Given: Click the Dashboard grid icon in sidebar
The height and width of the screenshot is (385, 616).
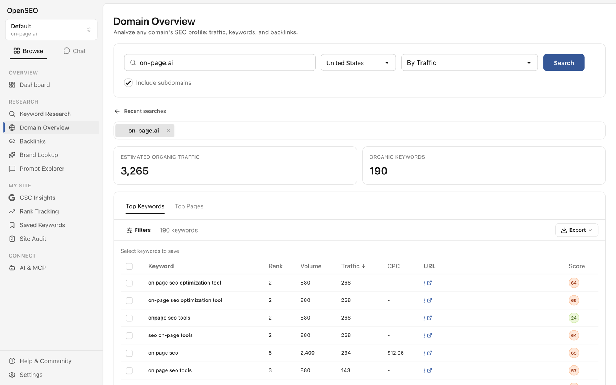Looking at the screenshot, I should tap(12, 85).
